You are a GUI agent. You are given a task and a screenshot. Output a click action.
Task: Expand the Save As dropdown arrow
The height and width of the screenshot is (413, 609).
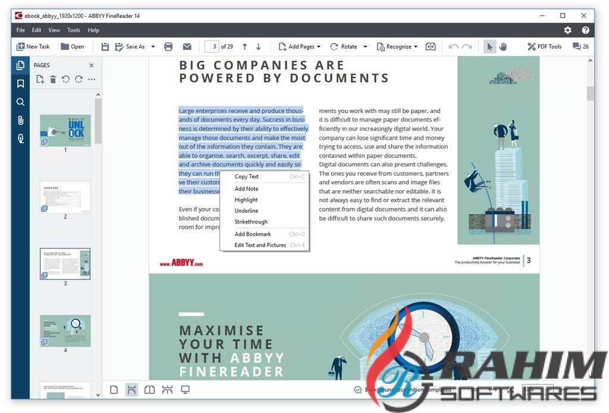tap(153, 46)
